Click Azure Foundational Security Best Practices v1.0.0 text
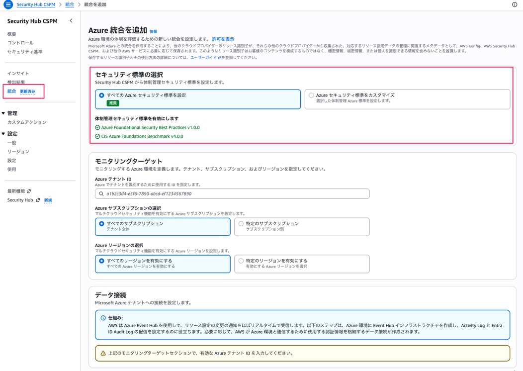The width and height of the screenshot is (523, 371). pos(151,127)
